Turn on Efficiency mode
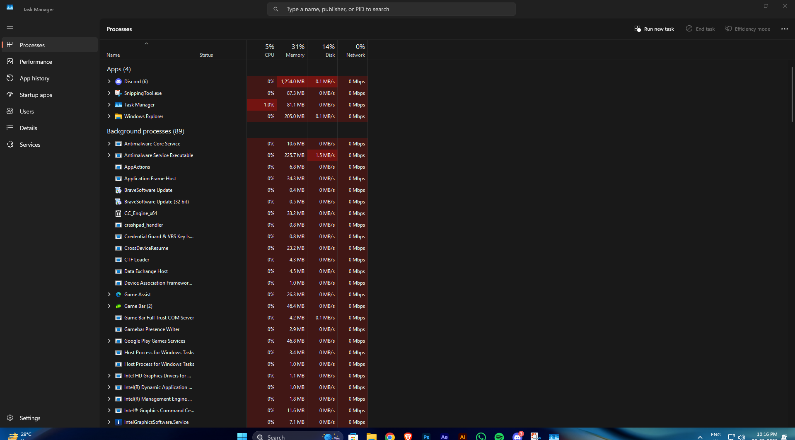795x440 pixels. click(x=748, y=29)
